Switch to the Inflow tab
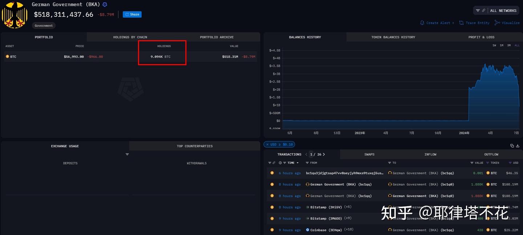 pos(430,154)
